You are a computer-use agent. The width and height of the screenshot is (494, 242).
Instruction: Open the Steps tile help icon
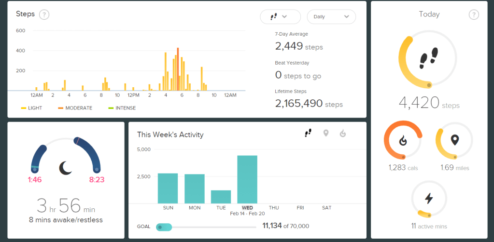click(44, 14)
